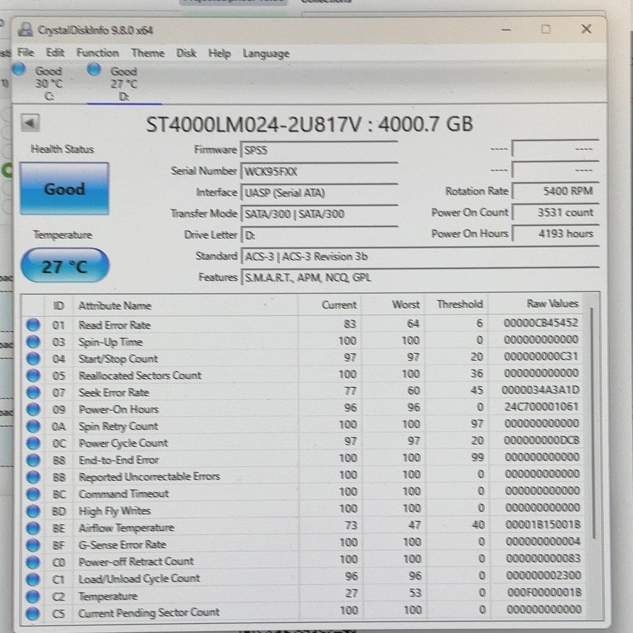
Task: Select the D: disk tab at 27 °C
Action: 124,83
